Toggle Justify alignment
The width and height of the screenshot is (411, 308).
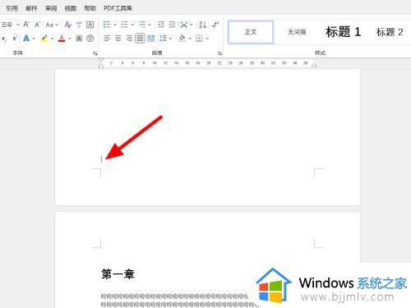(x=140, y=39)
